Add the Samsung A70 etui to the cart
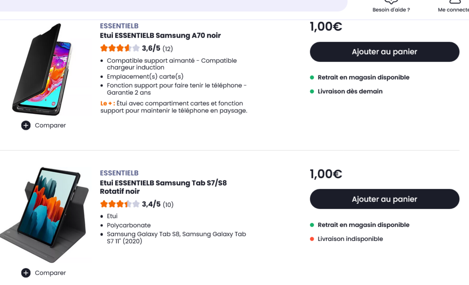The height and width of the screenshot is (285, 469). [x=384, y=52]
